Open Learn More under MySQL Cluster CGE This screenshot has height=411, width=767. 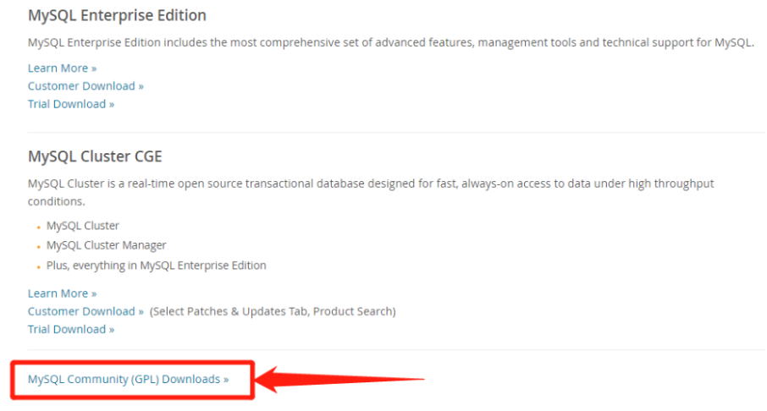pyautogui.click(x=62, y=293)
